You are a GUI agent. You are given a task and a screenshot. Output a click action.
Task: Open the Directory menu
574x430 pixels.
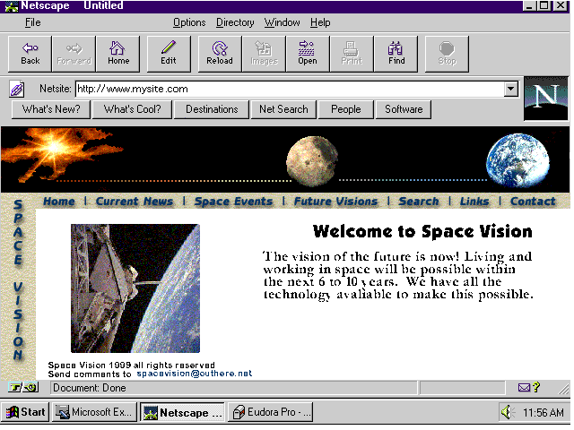pyautogui.click(x=235, y=22)
